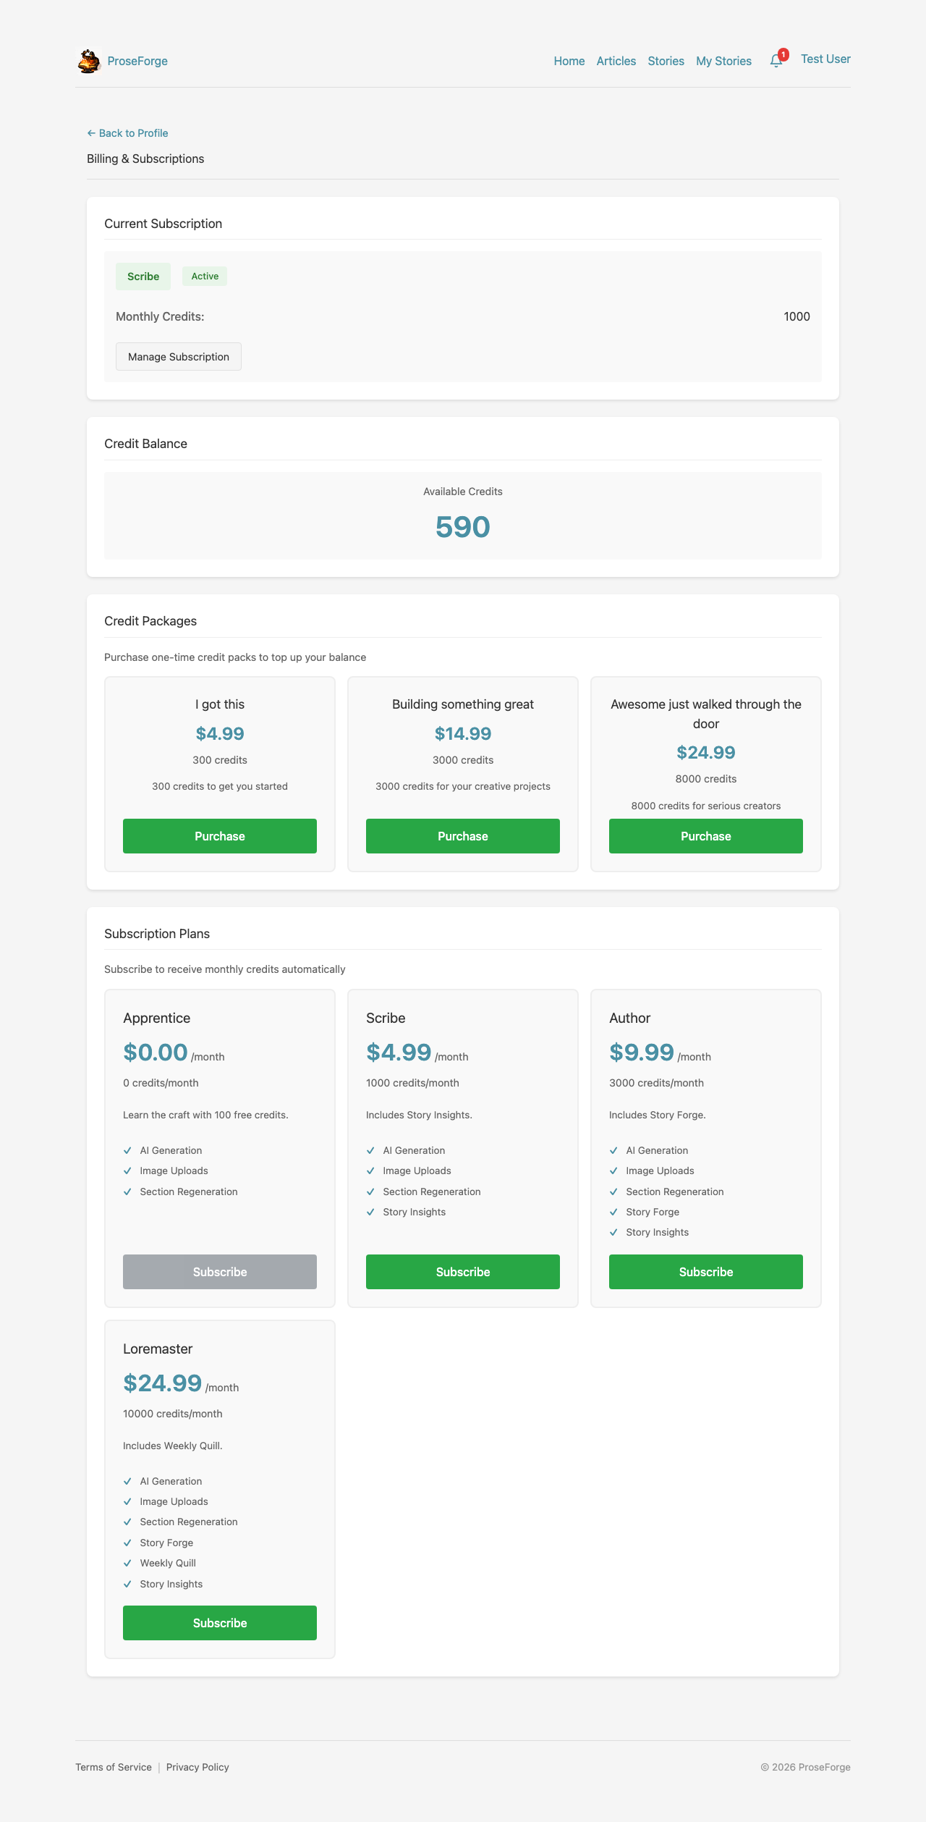Open the Test User account menu
This screenshot has width=926, height=1822.
(x=825, y=59)
